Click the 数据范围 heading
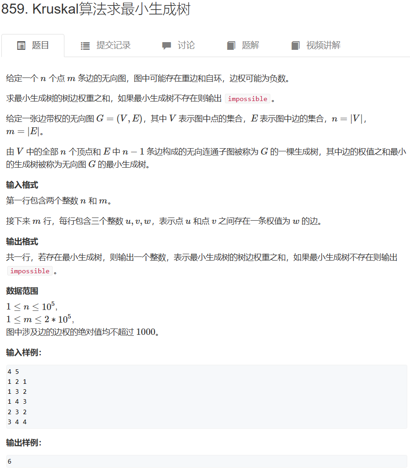The height and width of the screenshot is (469, 410). pos(22,291)
